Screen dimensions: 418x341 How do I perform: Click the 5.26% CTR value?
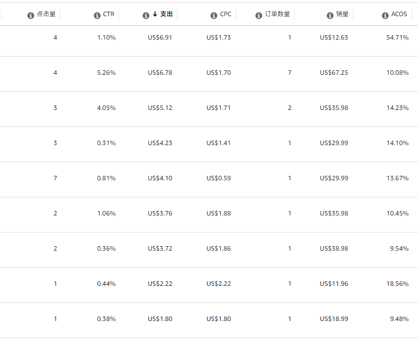pos(106,73)
